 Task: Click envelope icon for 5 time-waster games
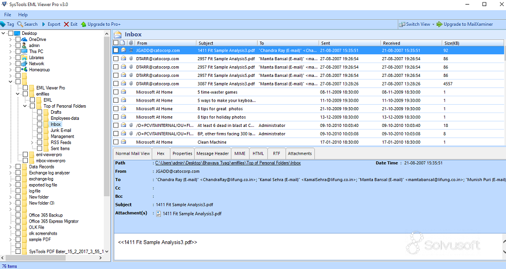coord(123,92)
